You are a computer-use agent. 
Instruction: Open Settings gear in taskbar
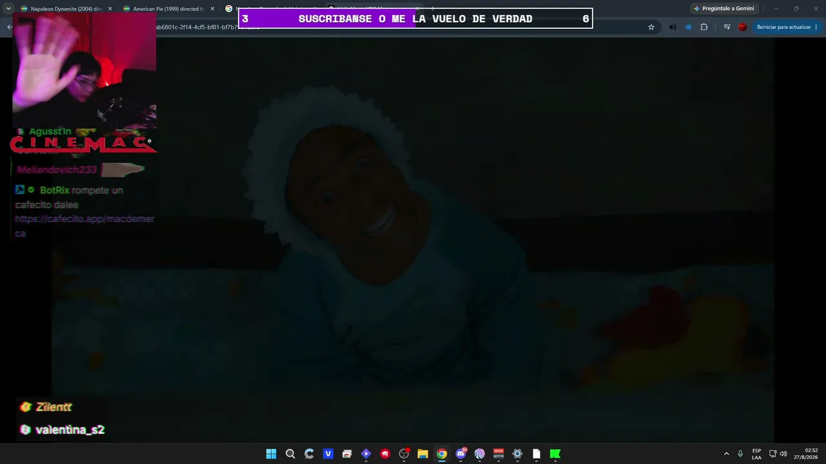click(x=517, y=454)
